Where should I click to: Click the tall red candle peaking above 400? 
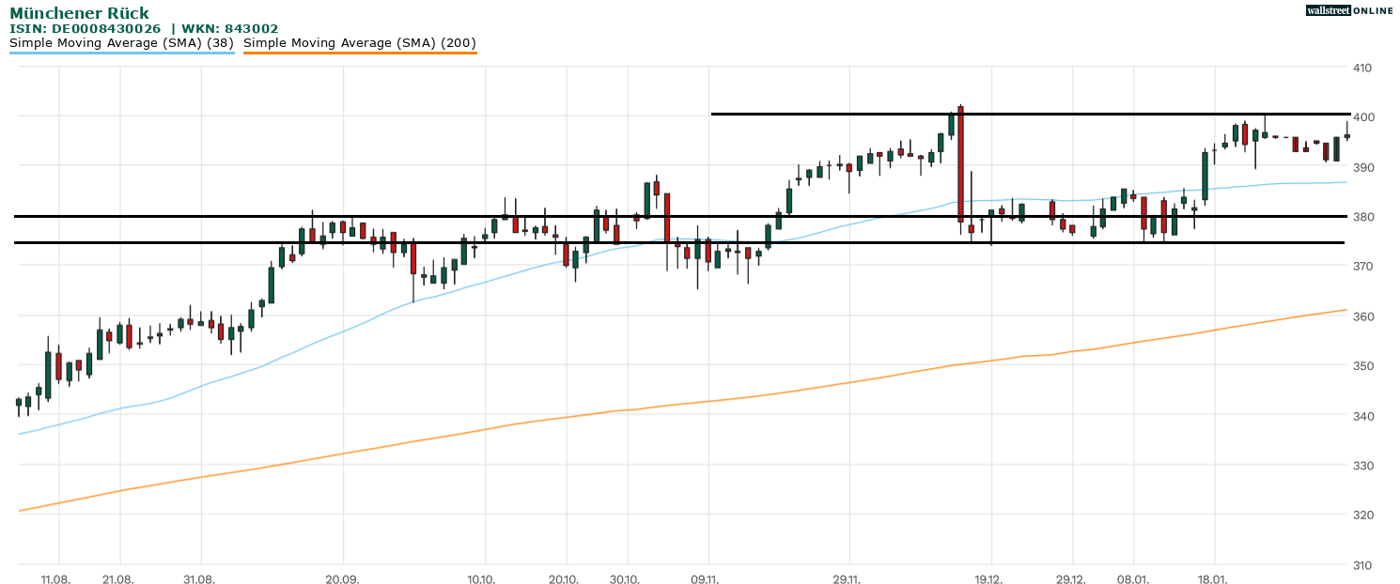click(960, 164)
